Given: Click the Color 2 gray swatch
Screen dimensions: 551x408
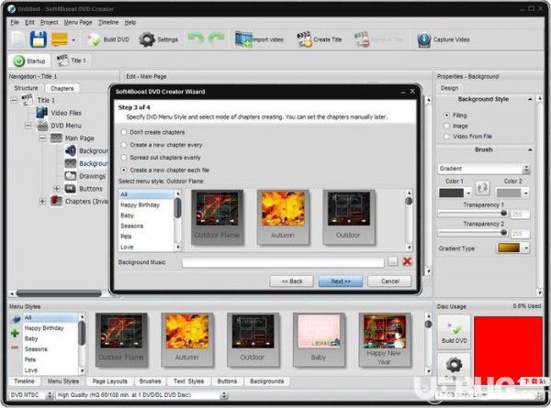Looking at the screenshot, I should (x=509, y=193).
